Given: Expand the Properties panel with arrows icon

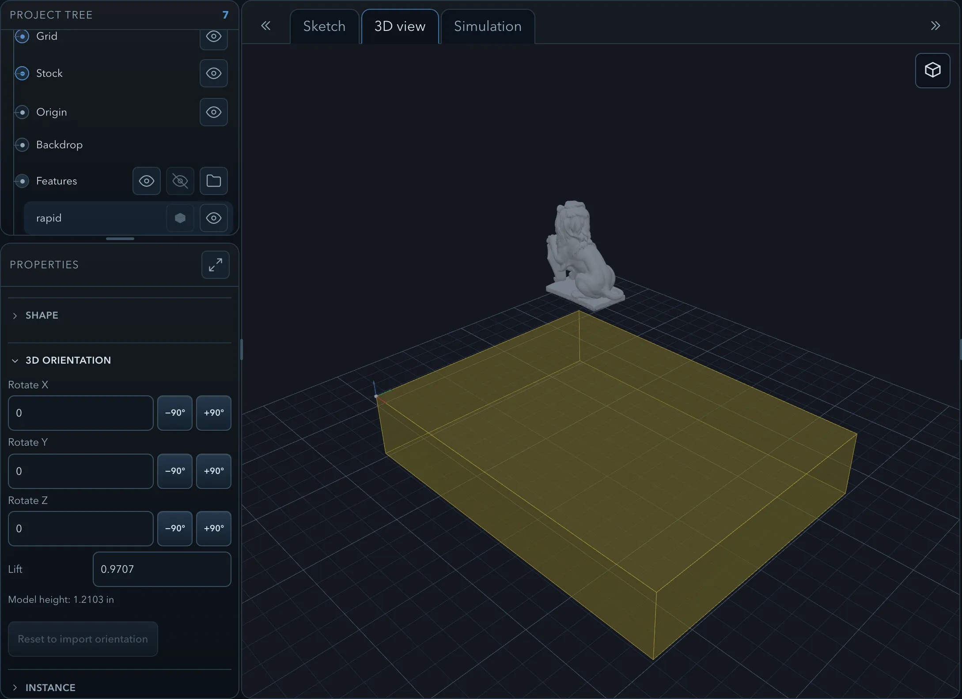Looking at the screenshot, I should point(216,265).
